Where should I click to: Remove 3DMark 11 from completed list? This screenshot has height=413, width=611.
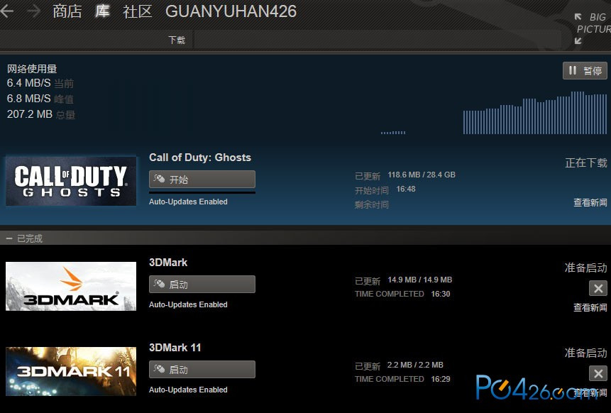[598, 374]
